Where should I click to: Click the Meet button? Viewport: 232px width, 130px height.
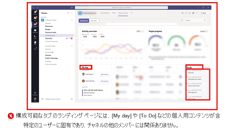coord(203,13)
